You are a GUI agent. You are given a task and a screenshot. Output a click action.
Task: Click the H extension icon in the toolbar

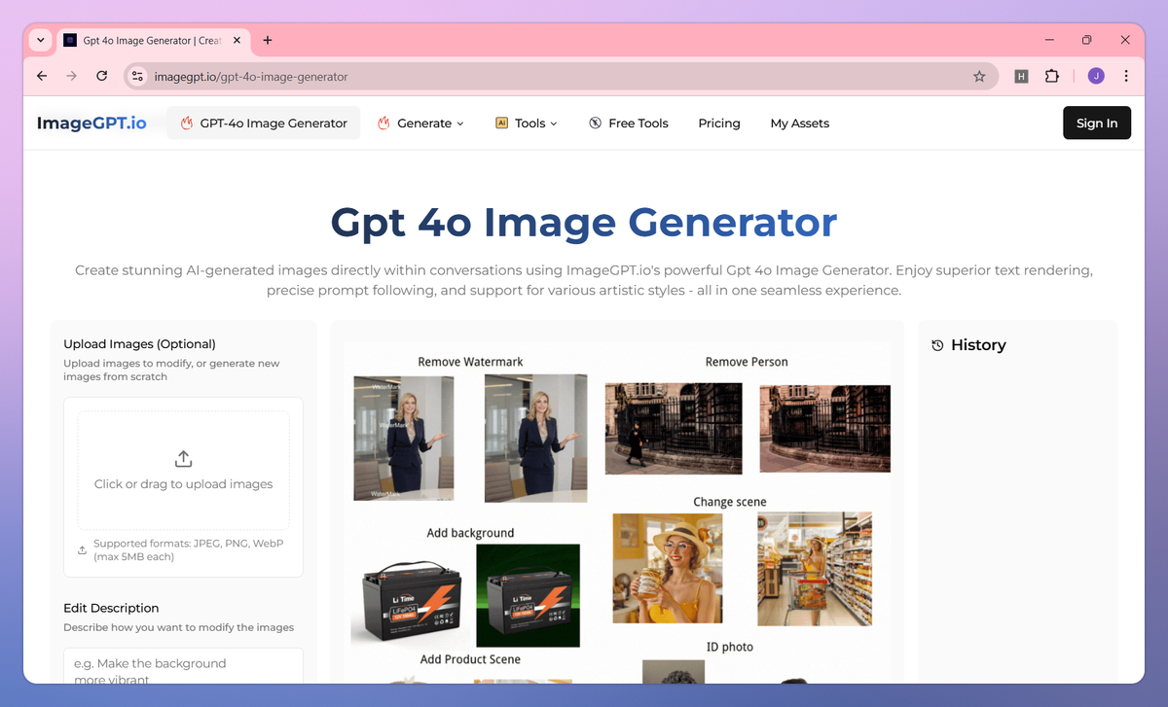pos(1021,75)
